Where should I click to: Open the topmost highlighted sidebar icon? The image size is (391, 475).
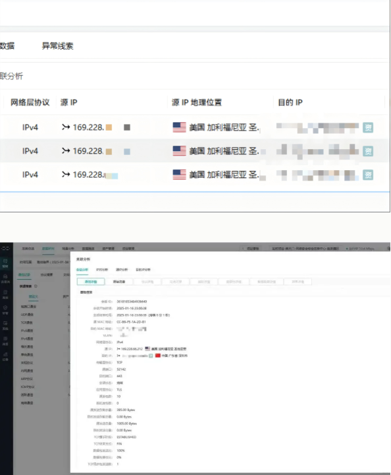[x=5, y=263]
